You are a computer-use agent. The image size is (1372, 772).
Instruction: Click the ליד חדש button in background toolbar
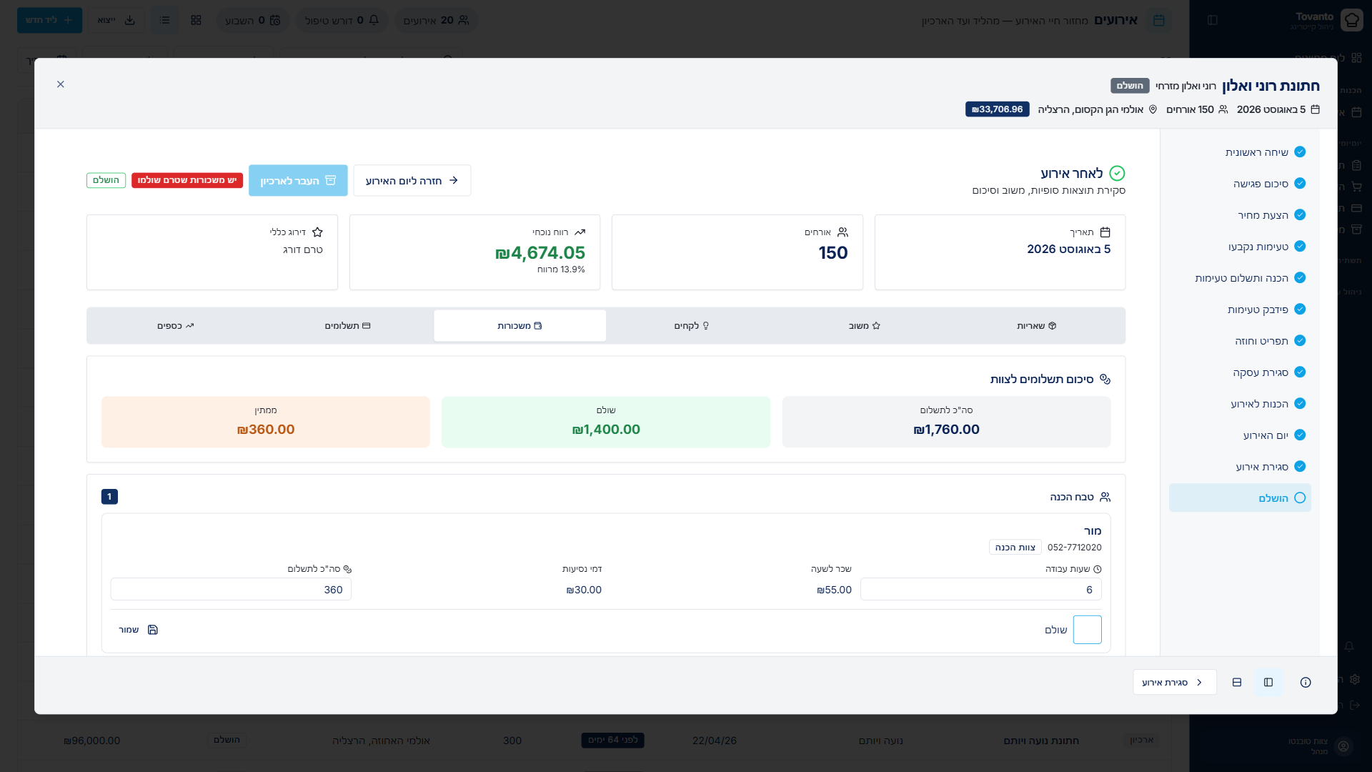pyautogui.click(x=50, y=20)
